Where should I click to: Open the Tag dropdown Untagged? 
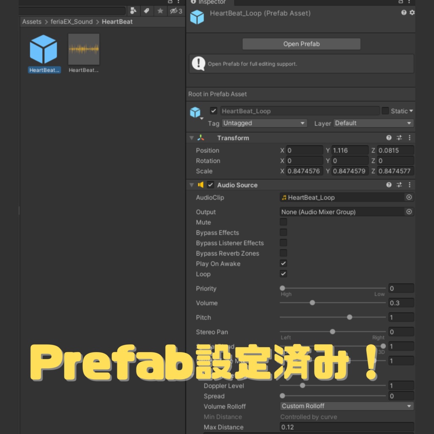(264, 123)
